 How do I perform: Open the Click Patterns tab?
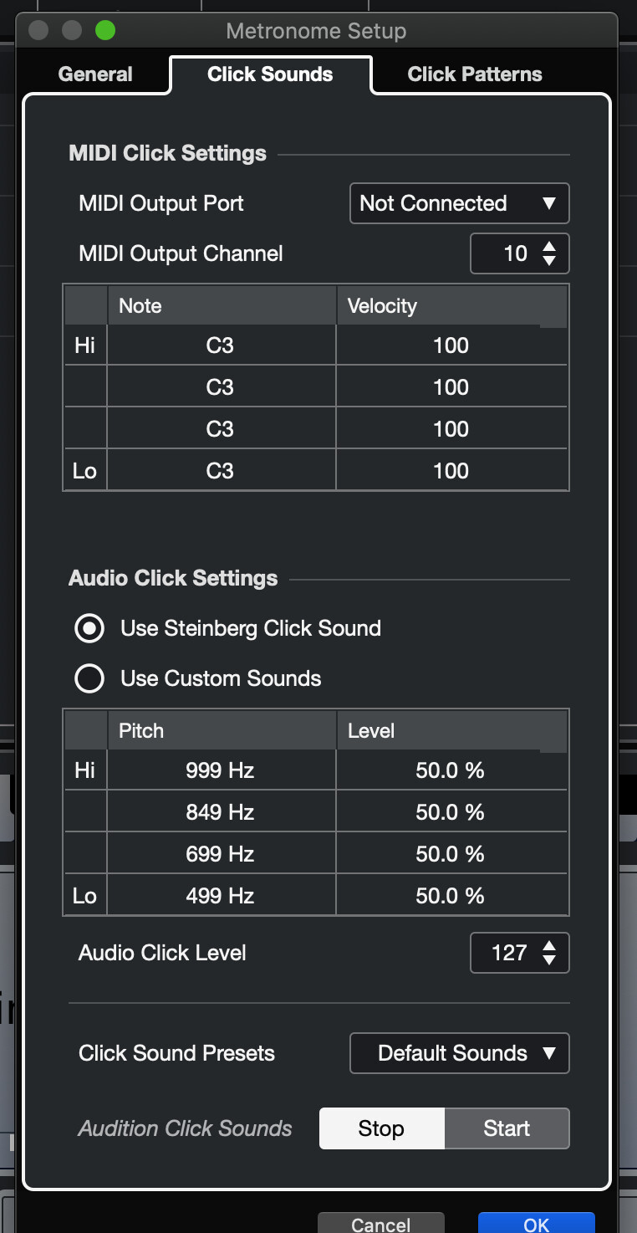474,74
